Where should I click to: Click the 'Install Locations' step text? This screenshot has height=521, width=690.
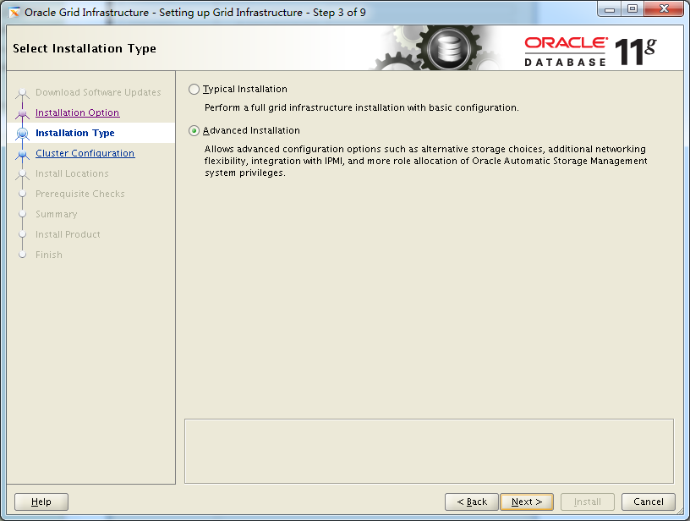click(72, 173)
